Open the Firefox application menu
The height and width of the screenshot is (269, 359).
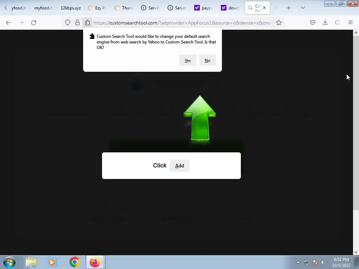[x=351, y=22]
